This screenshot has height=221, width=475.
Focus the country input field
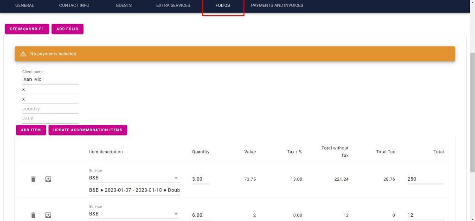pyautogui.click(x=50, y=109)
